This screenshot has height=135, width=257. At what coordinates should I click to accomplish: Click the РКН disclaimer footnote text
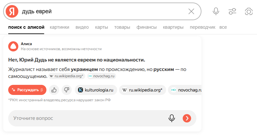pyautogui.click(x=59, y=100)
